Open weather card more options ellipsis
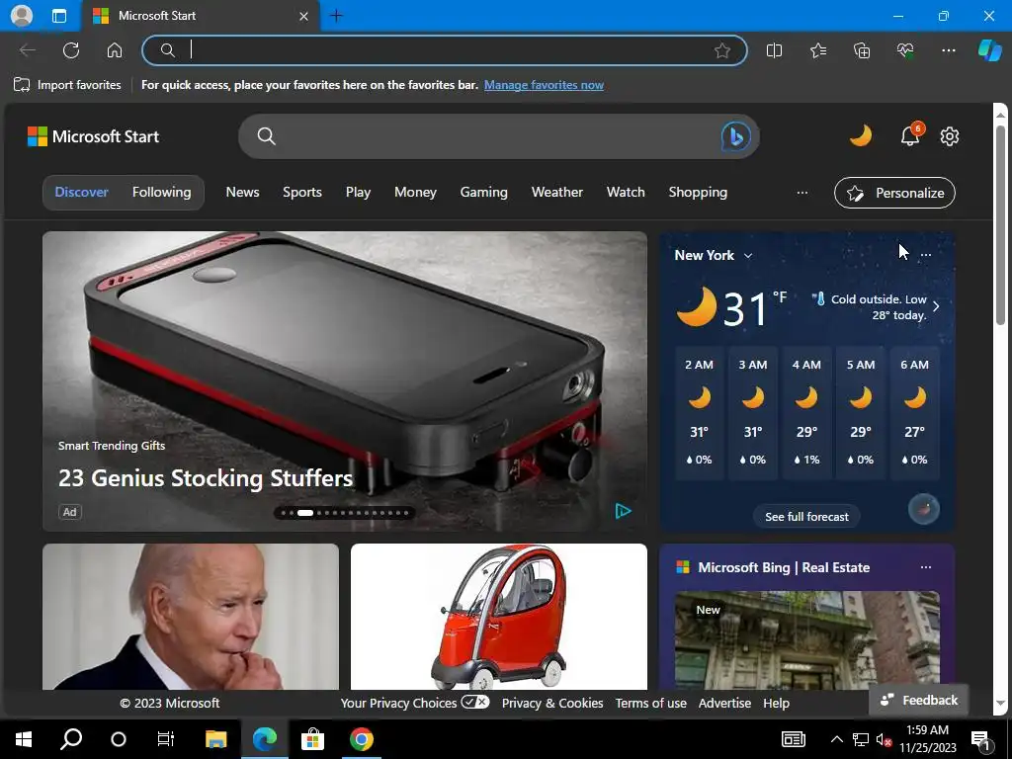Viewport: 1012px width, 759px height. (x=925, y=255)
